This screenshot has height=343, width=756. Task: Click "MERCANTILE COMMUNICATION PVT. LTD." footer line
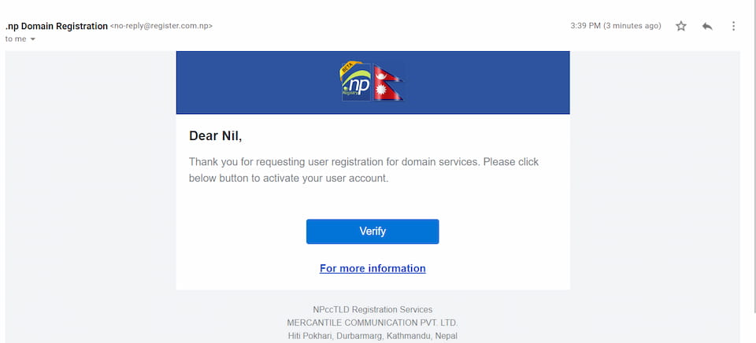point(372,323)
